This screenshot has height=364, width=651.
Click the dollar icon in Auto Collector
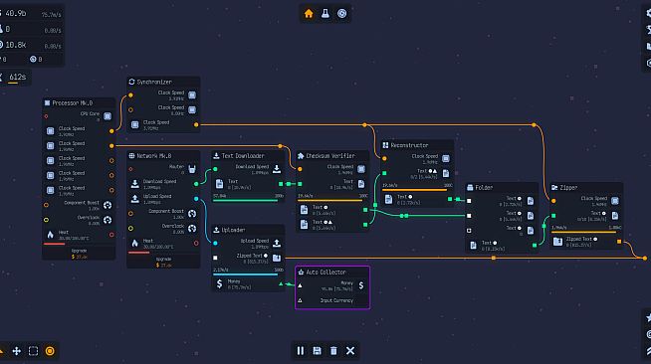[361, 285]
